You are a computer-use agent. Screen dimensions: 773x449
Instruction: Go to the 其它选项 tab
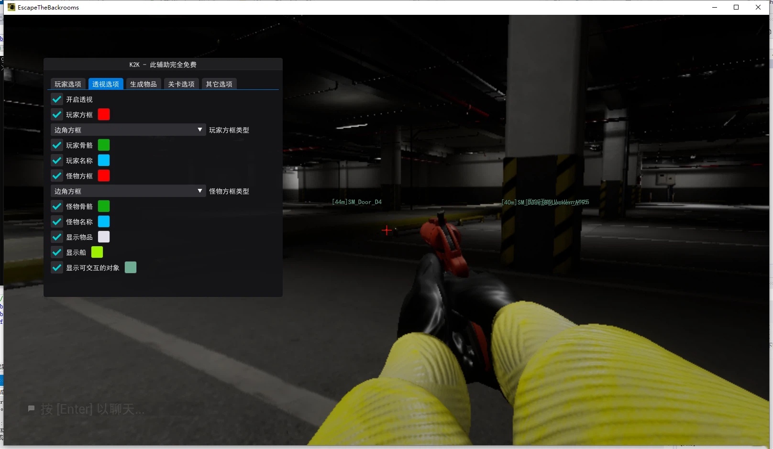coord(219,84)
